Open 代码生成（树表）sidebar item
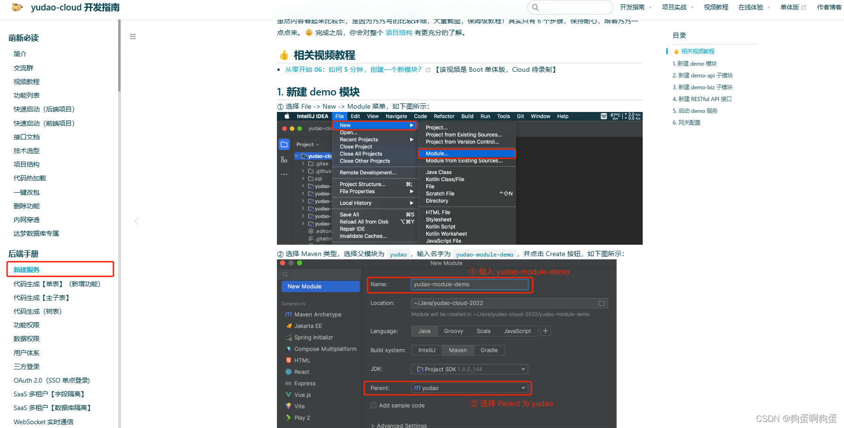Image resolution: width=844 pixels, height=428 pixels. 38,311
